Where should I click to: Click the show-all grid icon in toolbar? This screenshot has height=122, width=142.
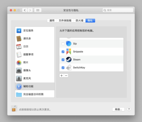coord(38,10)
